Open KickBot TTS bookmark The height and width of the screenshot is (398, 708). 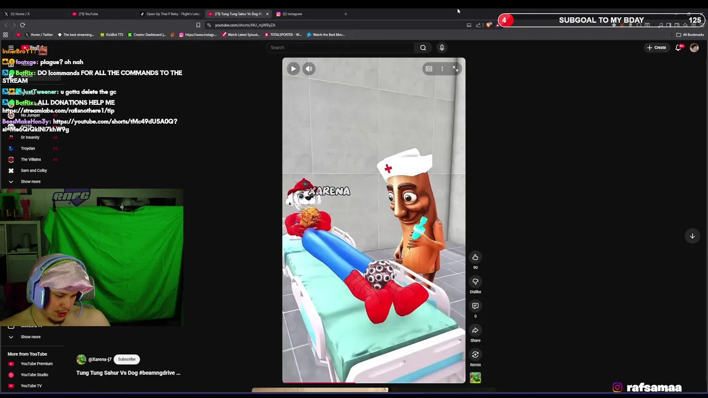[x=112, y=35]
